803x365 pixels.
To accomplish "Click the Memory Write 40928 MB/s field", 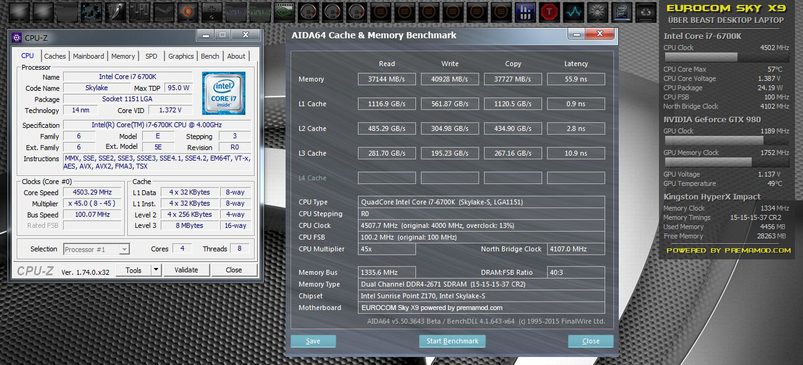I will pos(450,79).
